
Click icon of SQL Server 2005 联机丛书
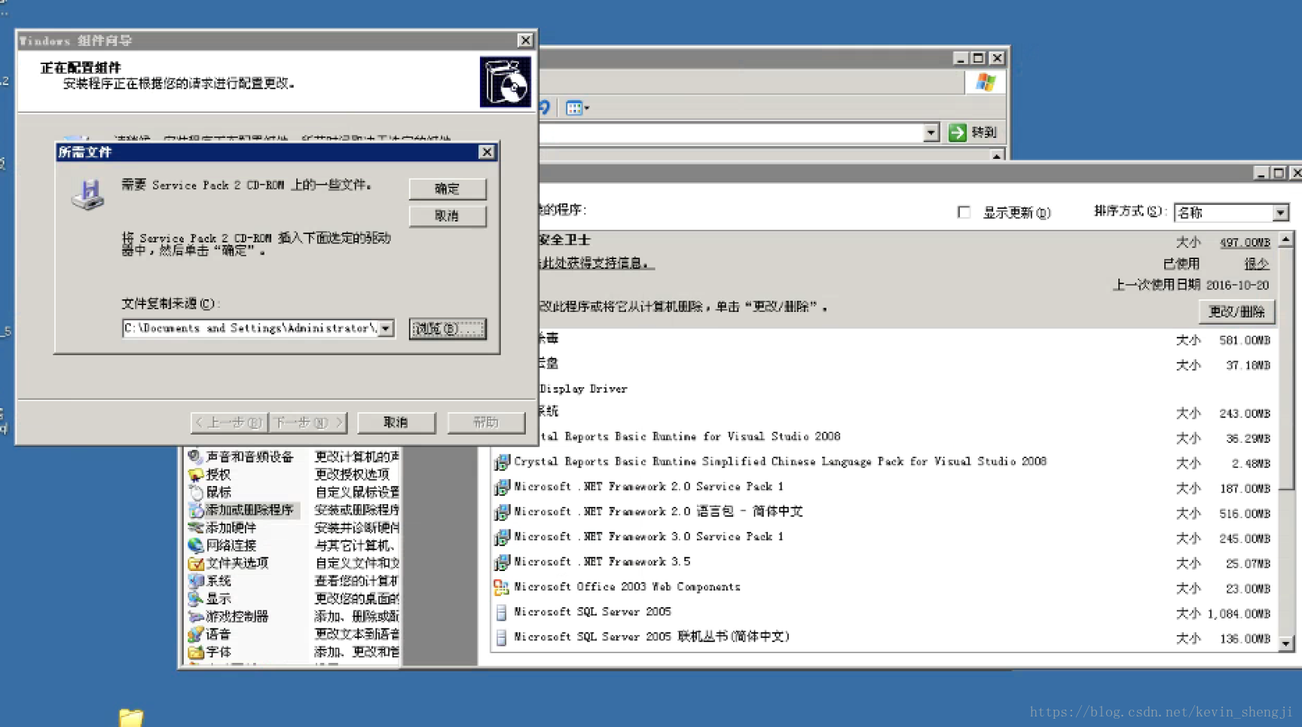(x=502, y=637)
